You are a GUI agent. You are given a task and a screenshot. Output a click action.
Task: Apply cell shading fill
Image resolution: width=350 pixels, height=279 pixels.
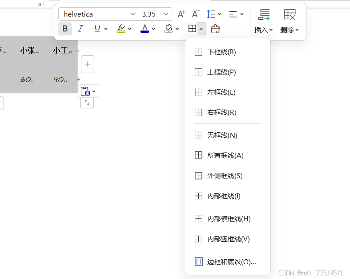click(169, 29)
